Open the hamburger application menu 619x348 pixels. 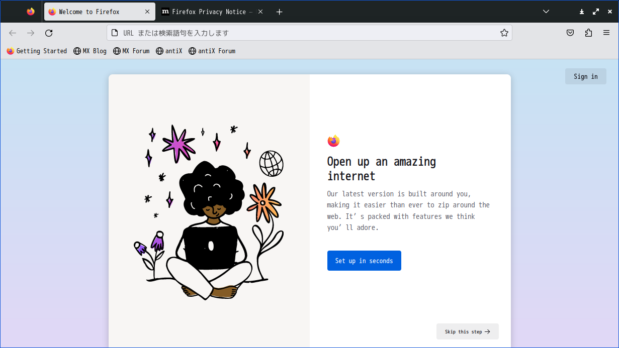tap(606, 33)
